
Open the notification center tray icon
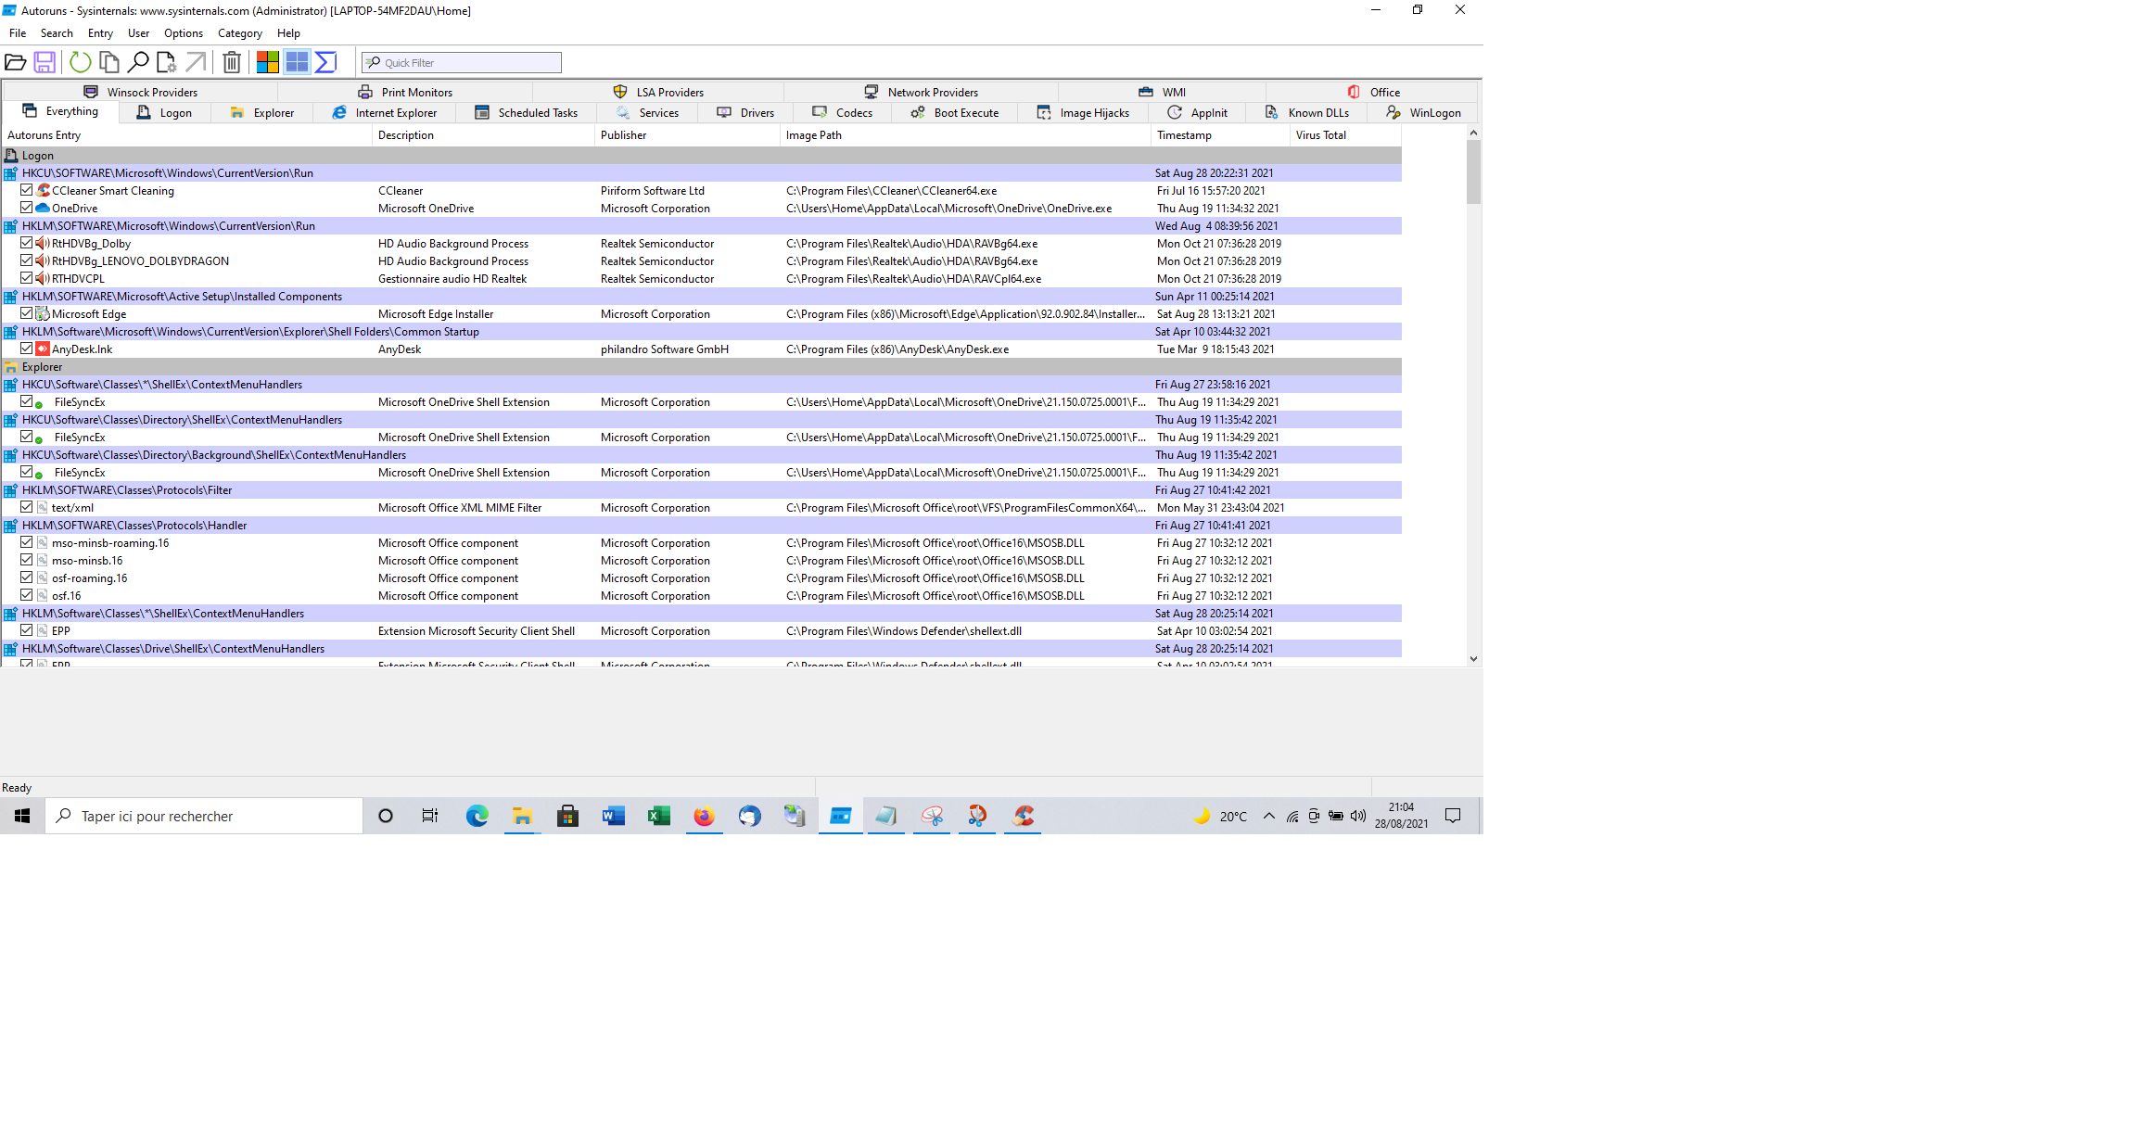1453,816
